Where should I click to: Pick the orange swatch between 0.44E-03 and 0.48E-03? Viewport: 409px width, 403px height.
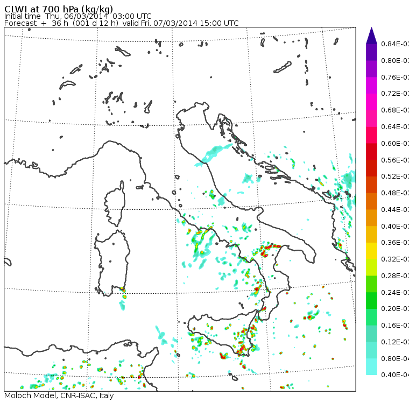371,201
